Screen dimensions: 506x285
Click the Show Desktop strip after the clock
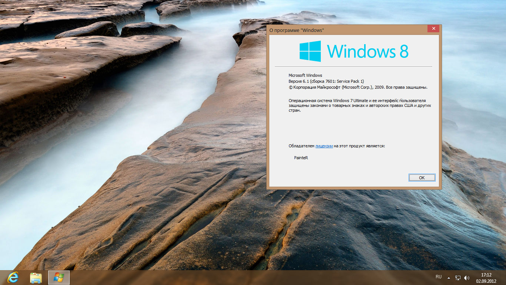point(503,278)
